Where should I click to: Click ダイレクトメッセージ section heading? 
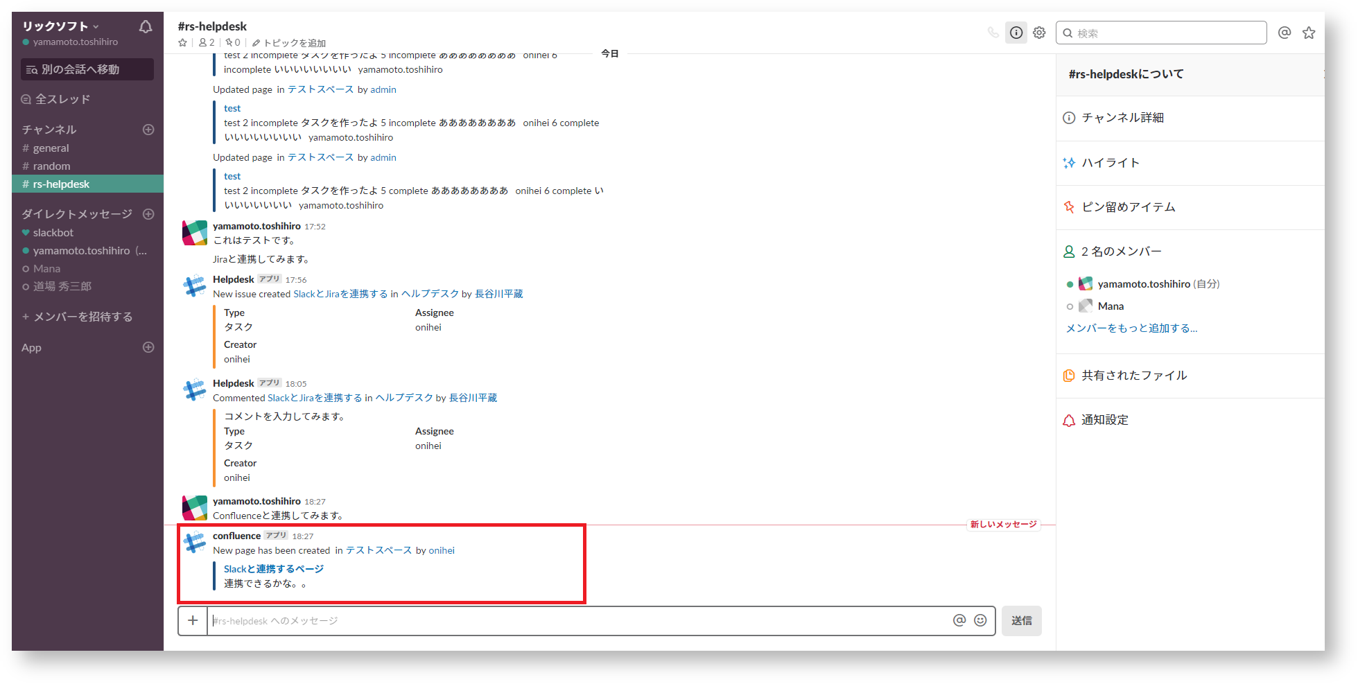click(x=77, y=214)
